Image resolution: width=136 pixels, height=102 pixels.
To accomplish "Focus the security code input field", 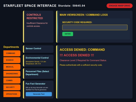I will tap(95, 27).
